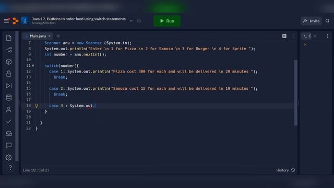Click the Scanner declaration on line 7
Viewport: 334px width, 188px height.
click(x=88, y=43)
